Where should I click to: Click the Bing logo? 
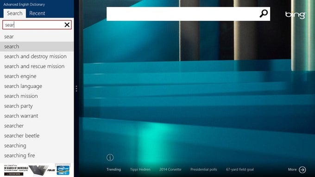click(296, 15)
